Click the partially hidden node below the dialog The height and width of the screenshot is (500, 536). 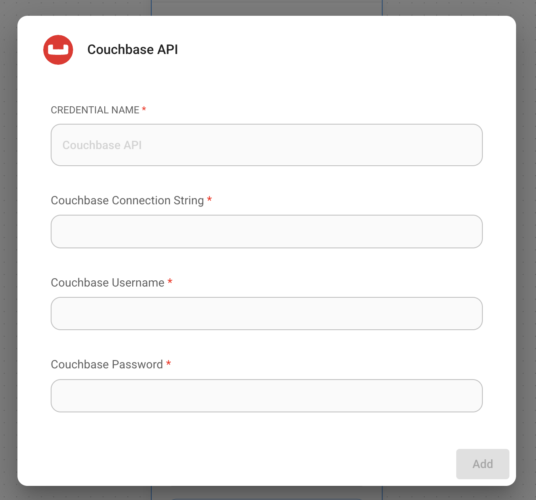coord(266,493)
